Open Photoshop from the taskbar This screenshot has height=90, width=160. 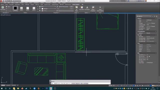[x=47, y=88]
